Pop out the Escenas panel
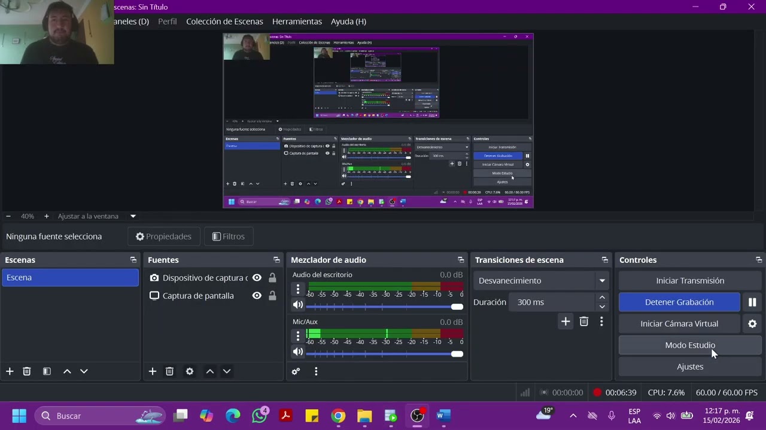766x430 pixels. point(133,260)
